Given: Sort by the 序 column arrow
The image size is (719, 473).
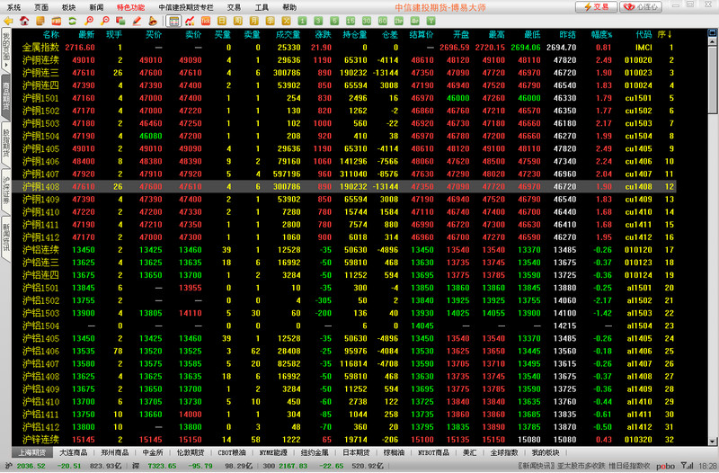Looking at the screenshot, I should point(667,34).
